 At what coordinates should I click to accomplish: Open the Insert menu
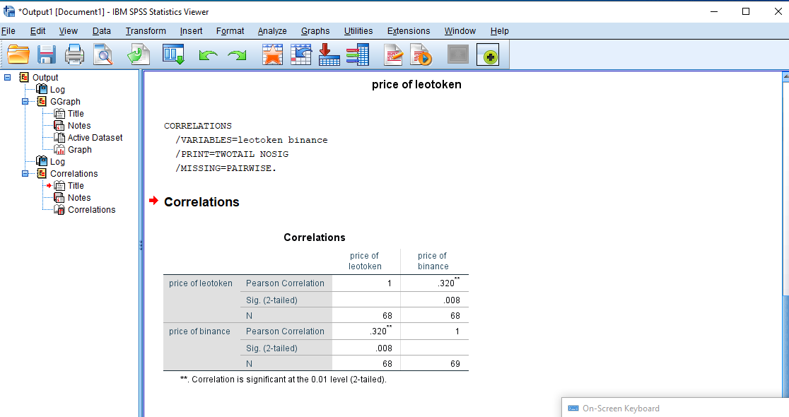click(191, 30)
